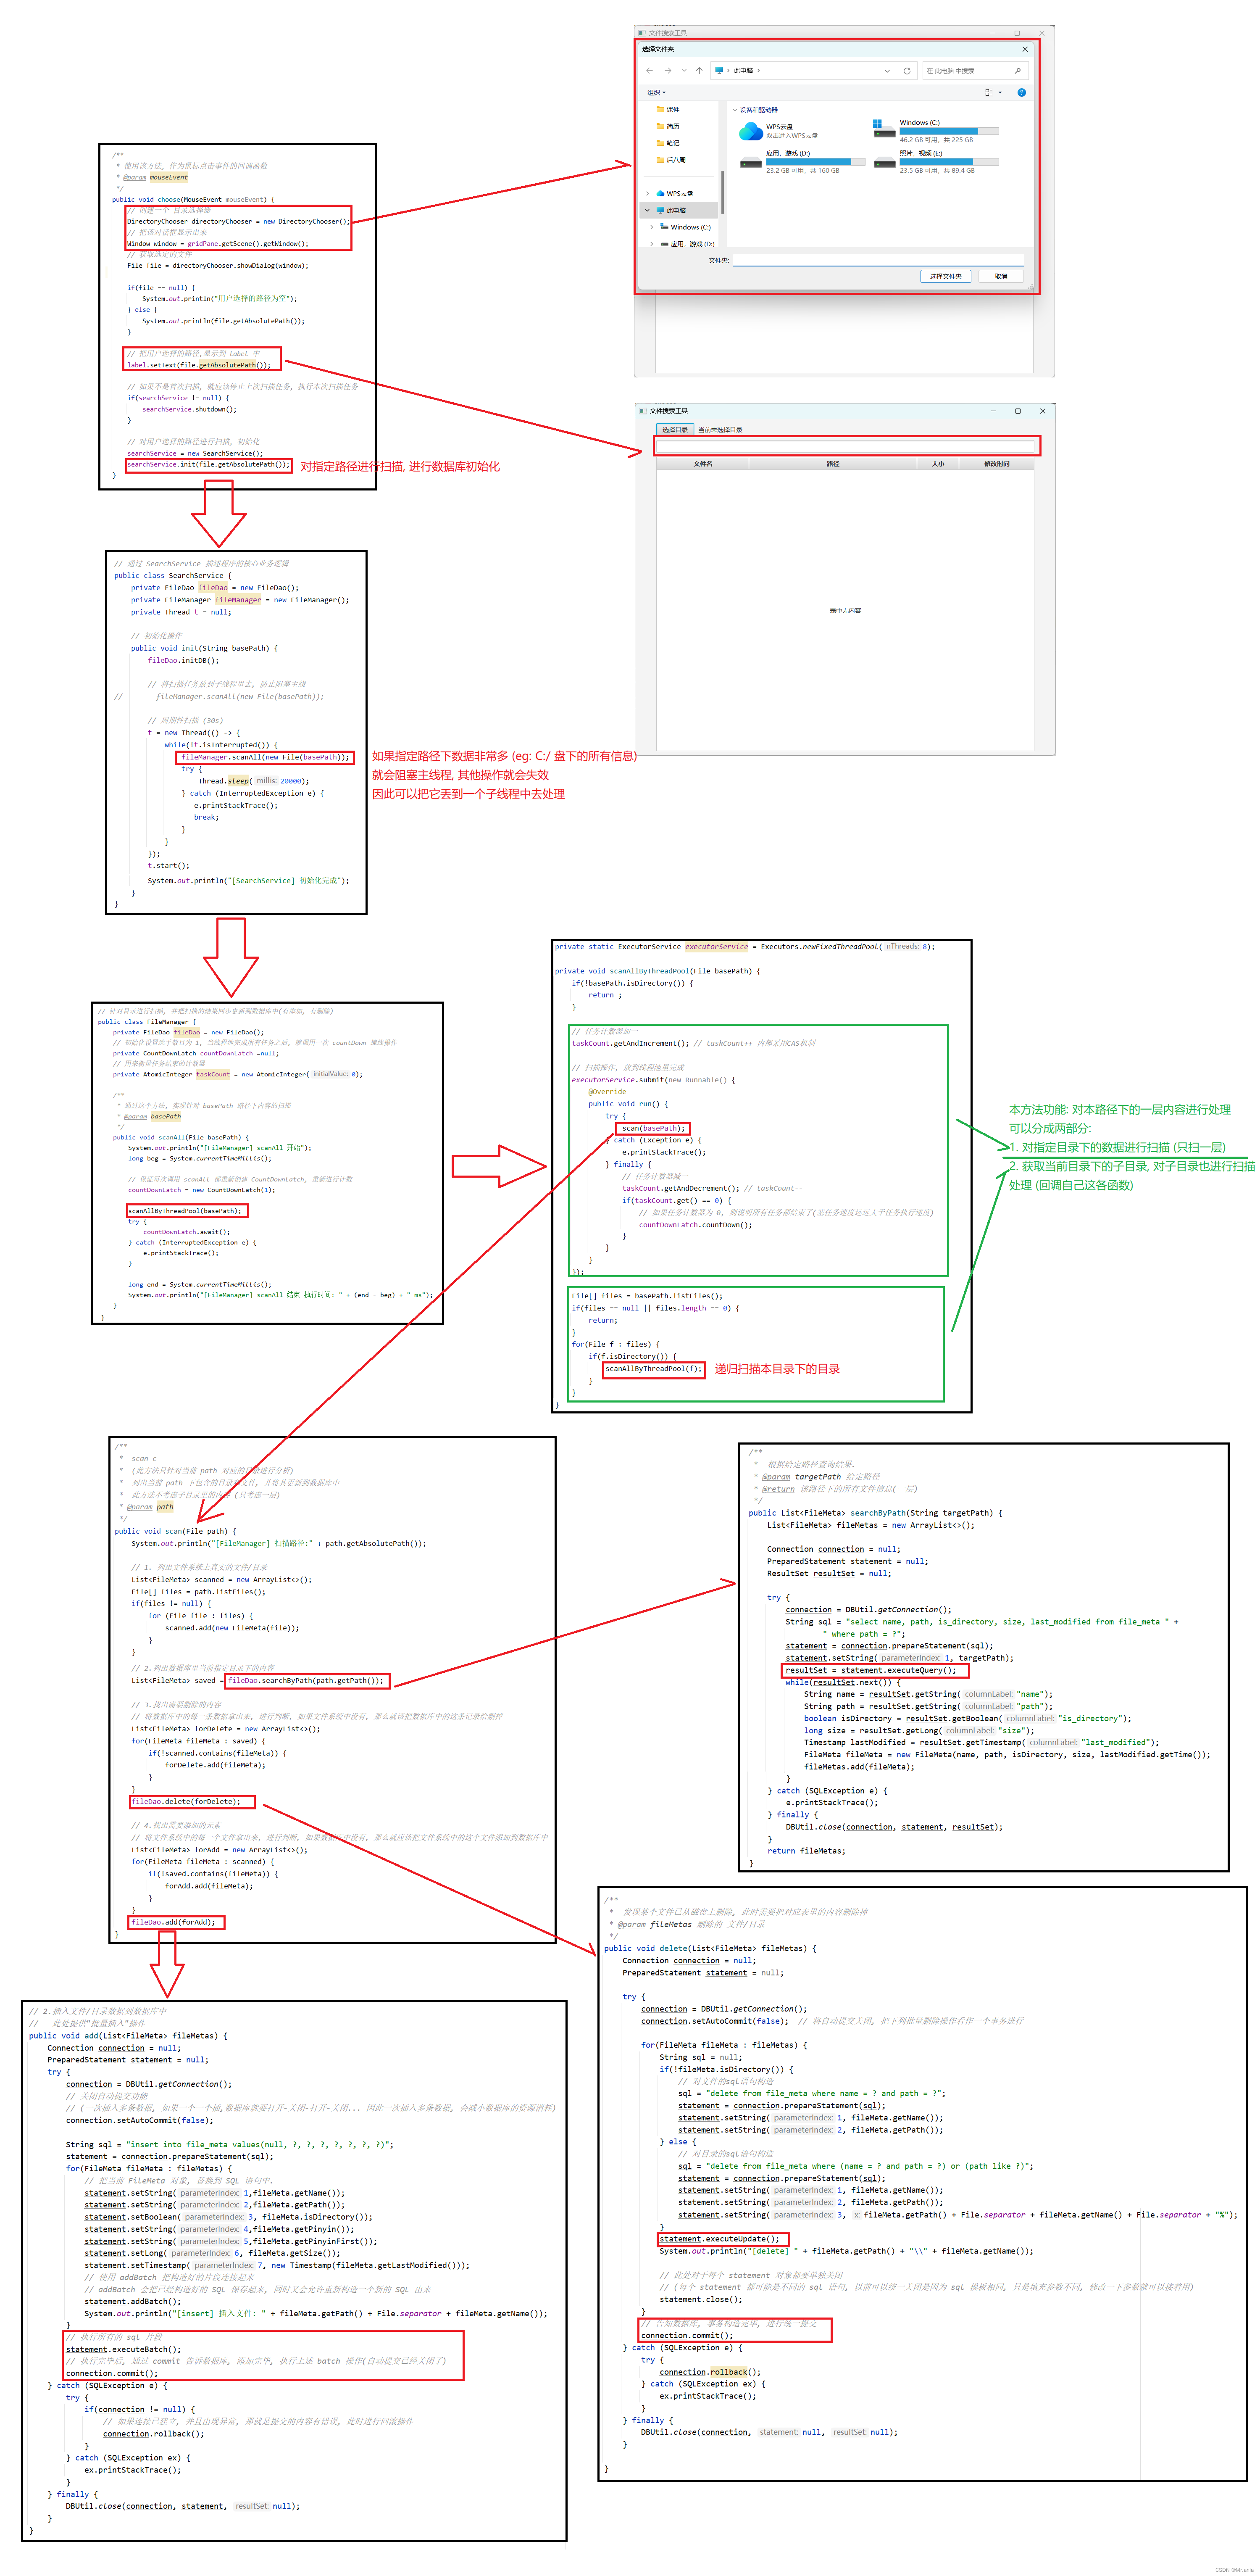The image size is (1260, 2576).
Task: Collapse the 设备和驱动器 group
Action: tap(735, 110)
